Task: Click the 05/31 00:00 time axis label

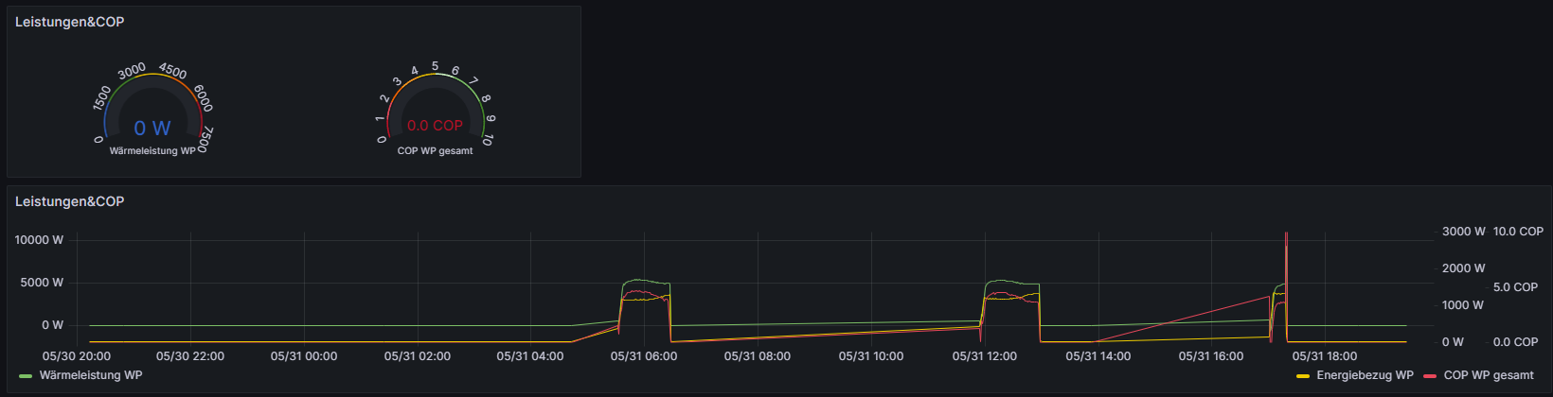Action: pyautogui.click(x=304, y=356)
